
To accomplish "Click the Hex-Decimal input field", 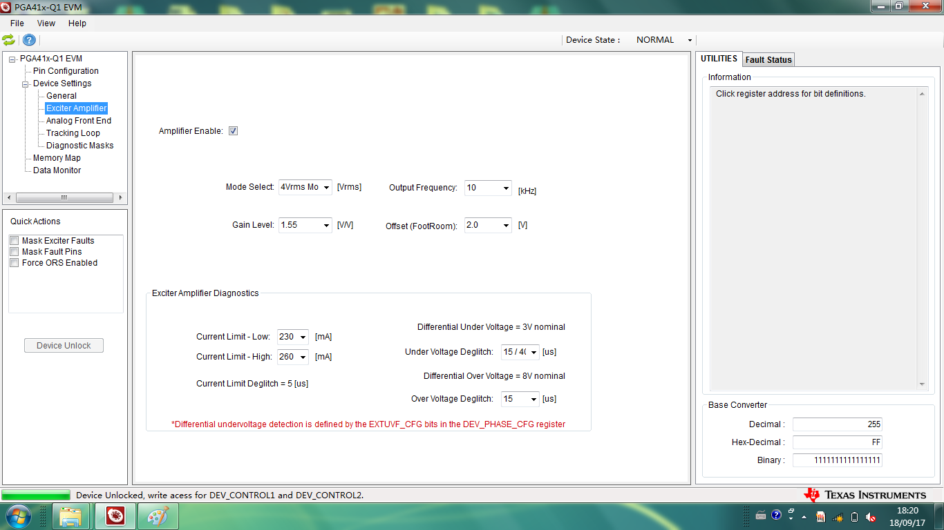I will coord(838,442).
